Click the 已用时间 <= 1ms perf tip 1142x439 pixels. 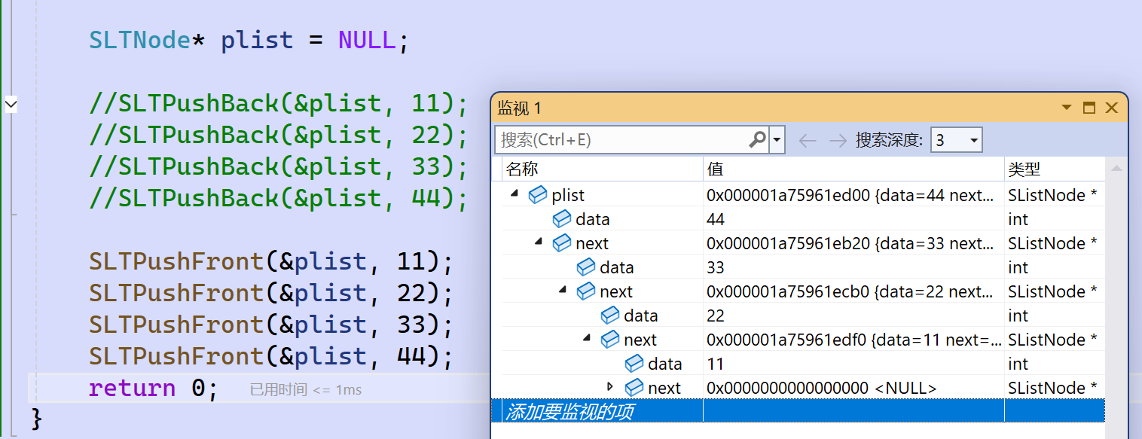306,389
